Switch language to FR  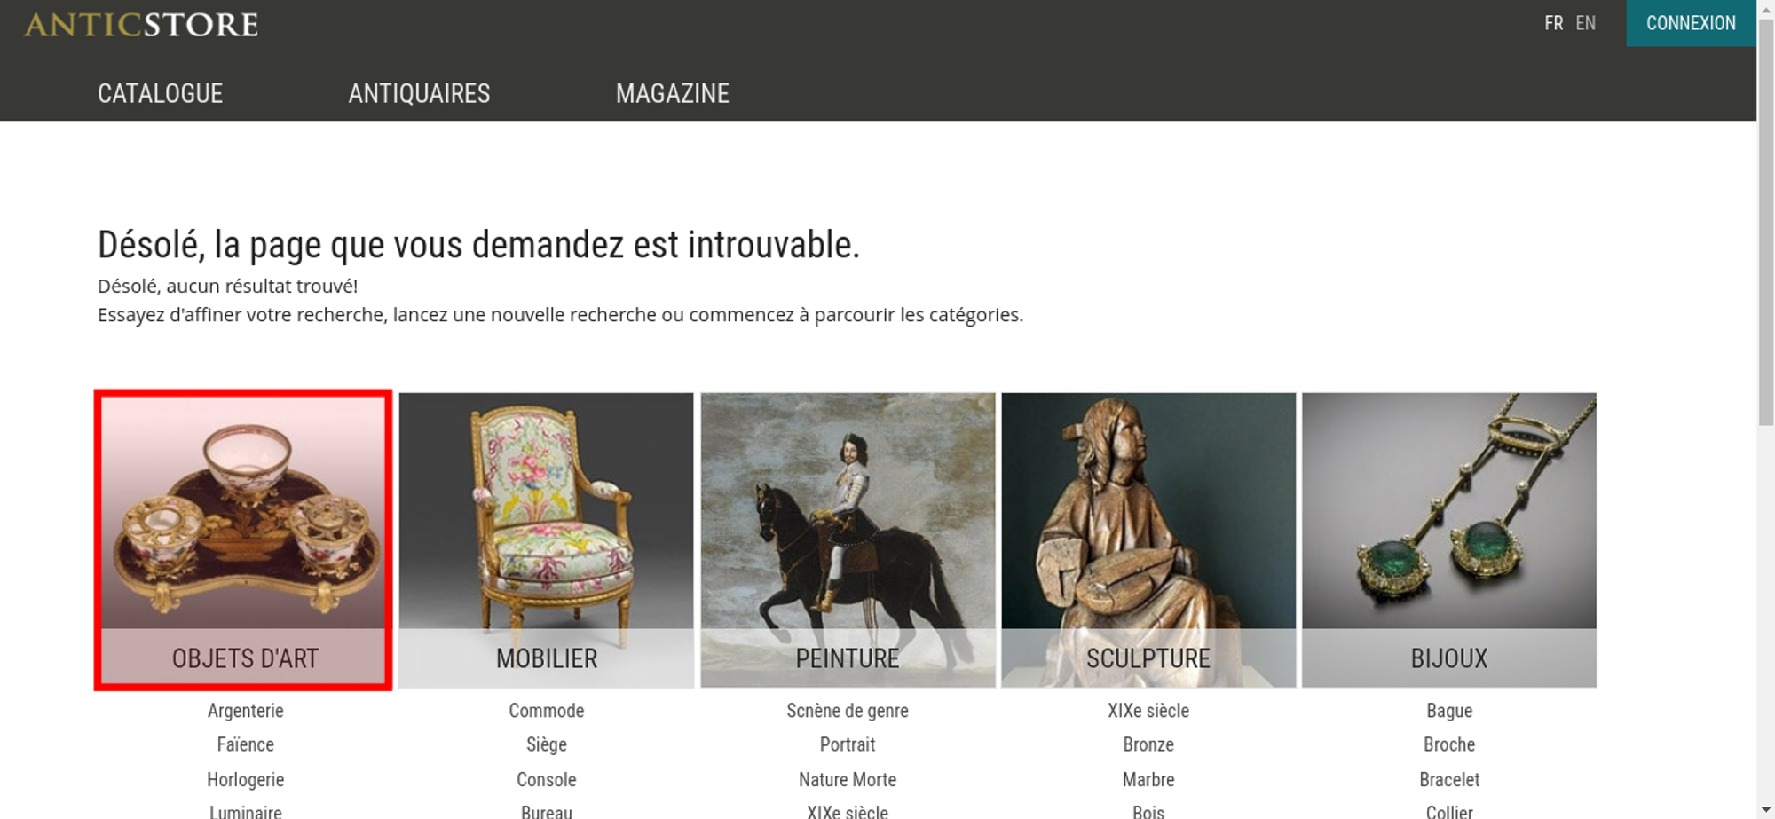coord(1553,23)
